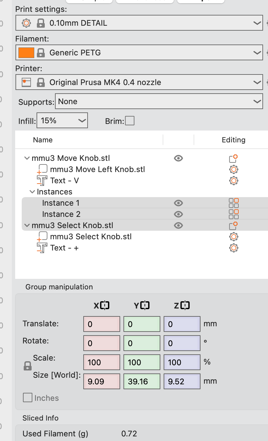Open the Print settings preset dropdown
268x441 pixels.
[139, 23]
